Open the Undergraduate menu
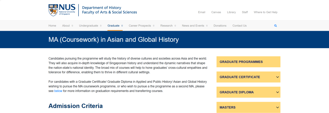The width and height of the screenshot is (329, 113). click(x=89, y=26)
